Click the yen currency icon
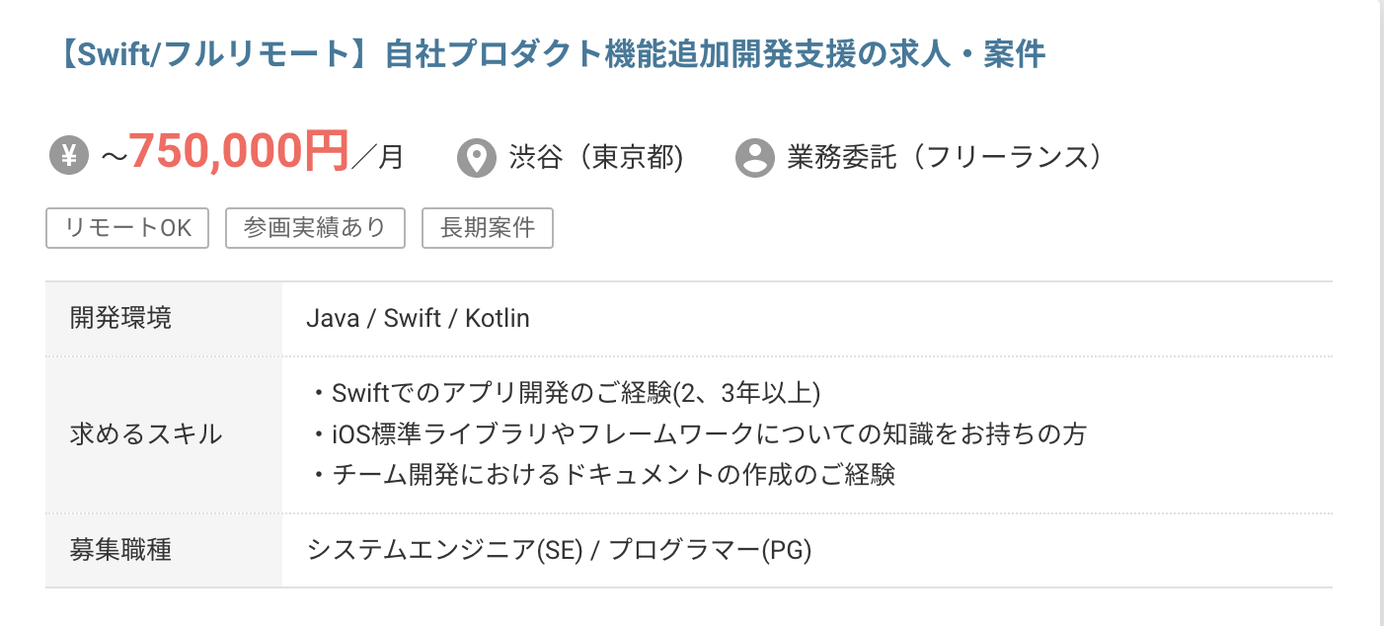Screen dimensions: 1384x626 pos(68,157)
